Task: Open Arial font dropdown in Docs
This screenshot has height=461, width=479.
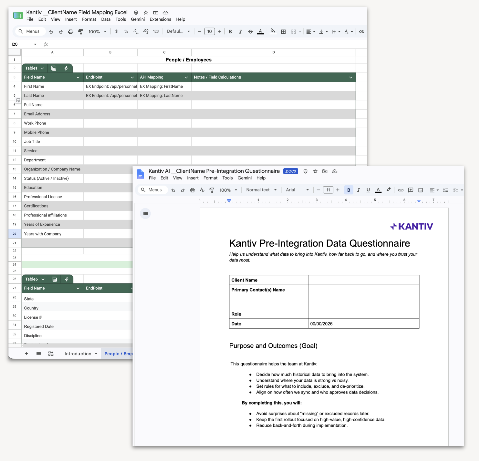Action: [297, 190]
